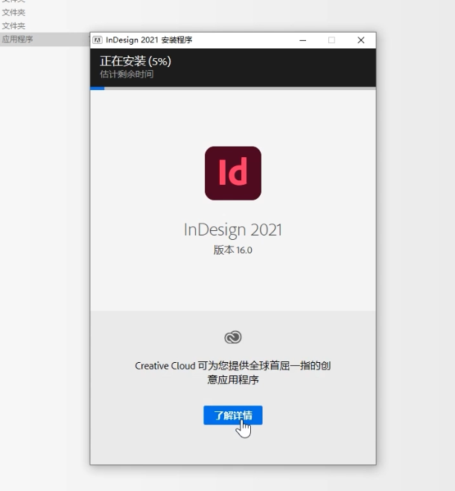Image resolution: width=455 pixels, height=491 pixels.
Task: Select the 应用程序 row in background window
Action: point(45,39)
